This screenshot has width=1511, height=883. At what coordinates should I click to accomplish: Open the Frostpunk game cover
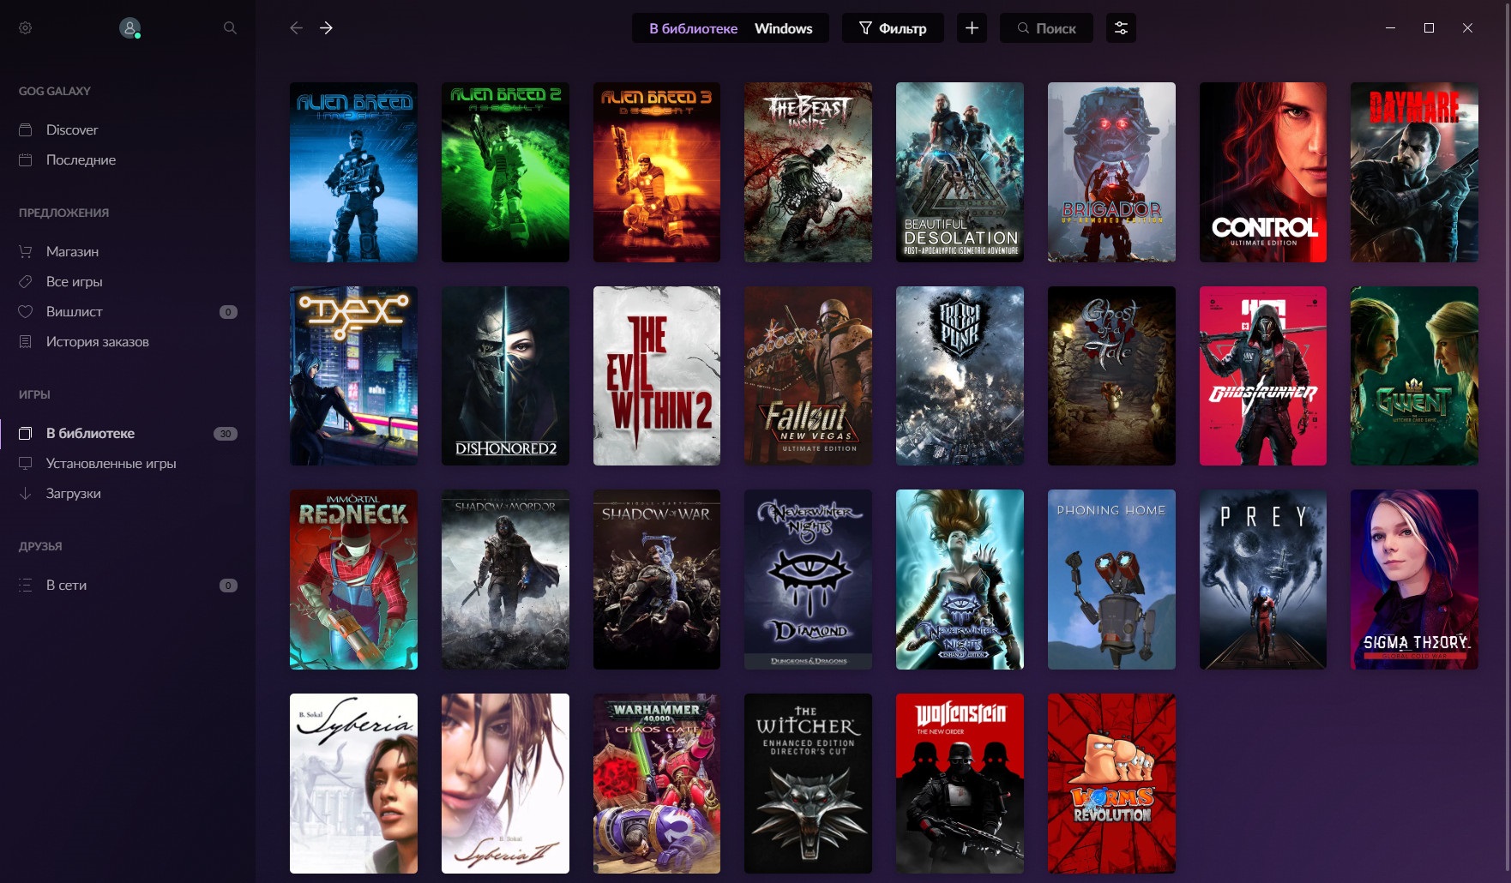960,375
